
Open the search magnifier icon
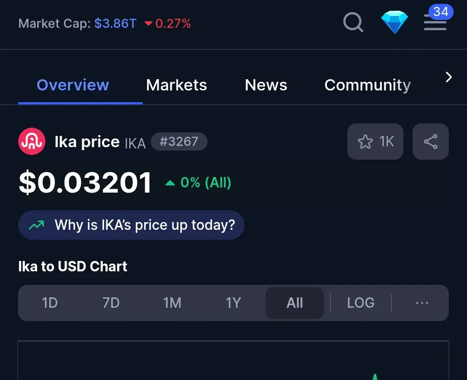[x=353, y=22]
